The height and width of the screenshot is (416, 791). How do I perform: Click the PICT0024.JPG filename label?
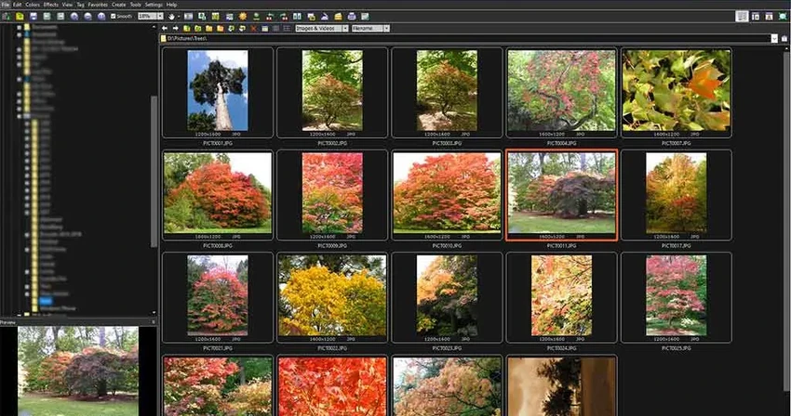point(561,348)
